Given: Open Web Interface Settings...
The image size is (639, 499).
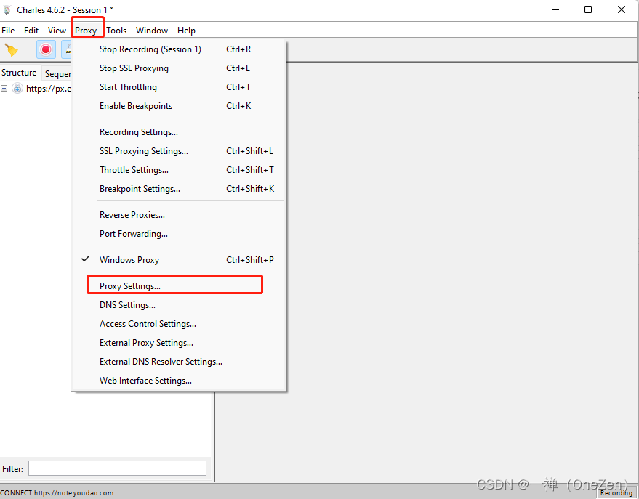Looking at the screenshot, I should (x=179, y=381).
